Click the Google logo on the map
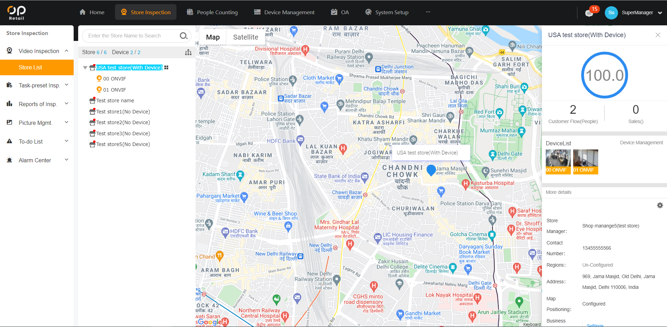The image size is (667, 327). 210,322
